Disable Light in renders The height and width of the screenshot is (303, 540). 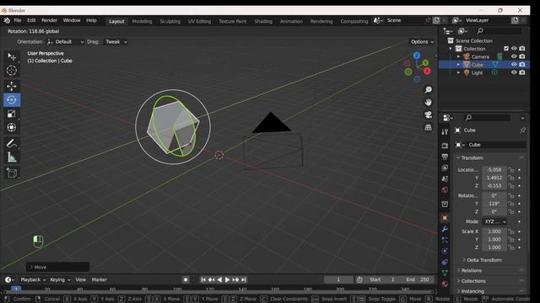(522, 72)
